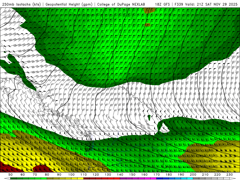The image size is (240, 180).
Task: Click the 110 label on the color scale
Action: [83, 175]
